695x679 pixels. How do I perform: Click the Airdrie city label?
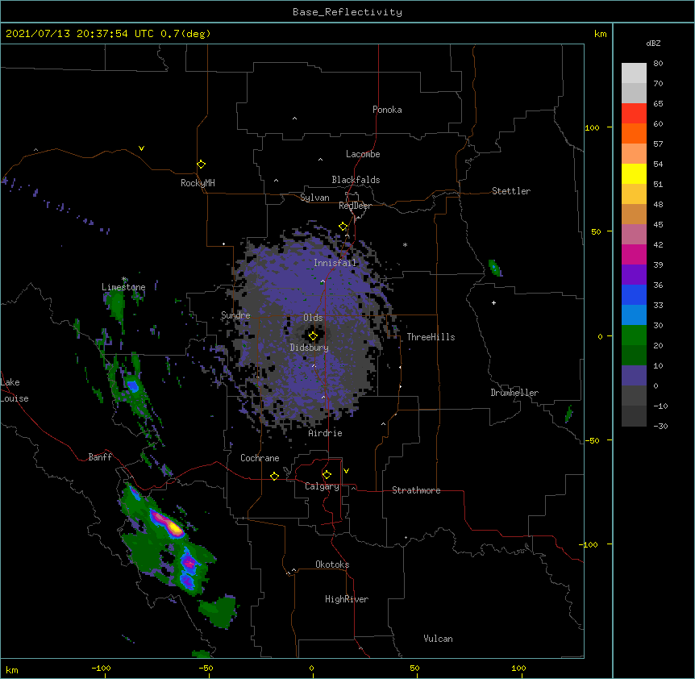[326, 433]
